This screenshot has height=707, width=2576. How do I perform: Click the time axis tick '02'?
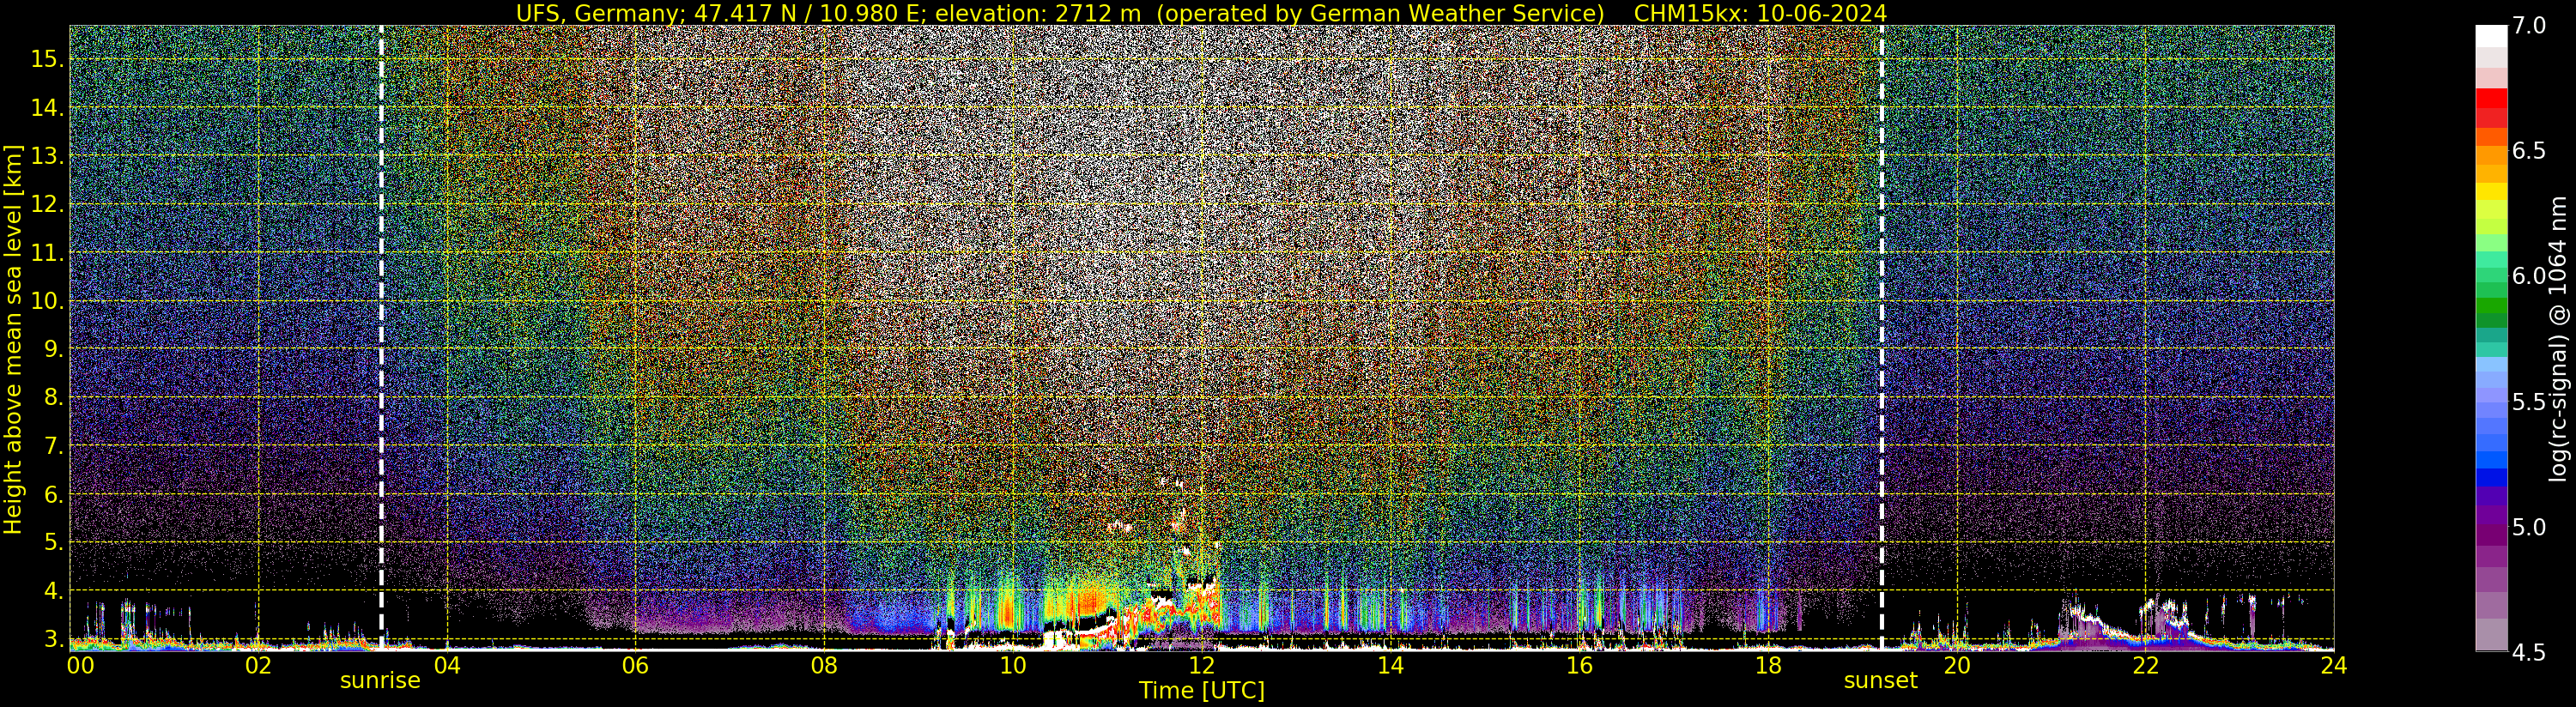click(258, 665)
